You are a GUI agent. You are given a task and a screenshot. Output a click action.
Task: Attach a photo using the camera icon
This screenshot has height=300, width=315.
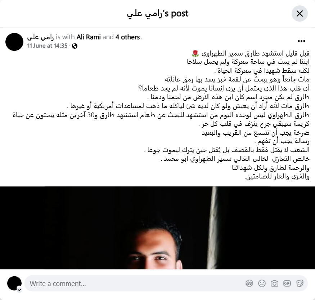tap(274, 283)
